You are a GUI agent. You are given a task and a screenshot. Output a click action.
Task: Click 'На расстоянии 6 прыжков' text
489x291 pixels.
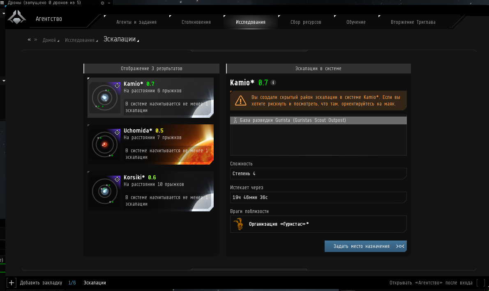click(152, 91)
